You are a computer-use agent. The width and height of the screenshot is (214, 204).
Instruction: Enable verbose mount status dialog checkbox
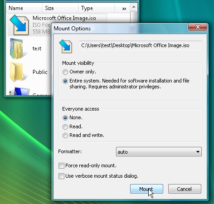(61, 176)
